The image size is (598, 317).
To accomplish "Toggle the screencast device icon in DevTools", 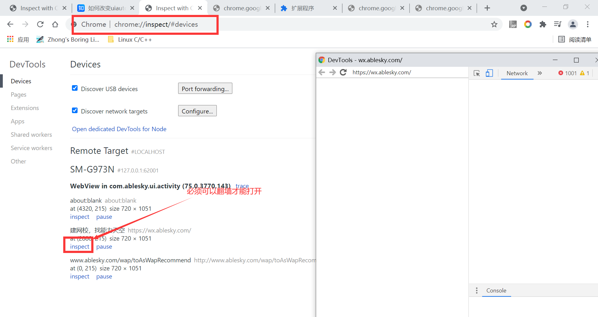I will click(489, 73).
